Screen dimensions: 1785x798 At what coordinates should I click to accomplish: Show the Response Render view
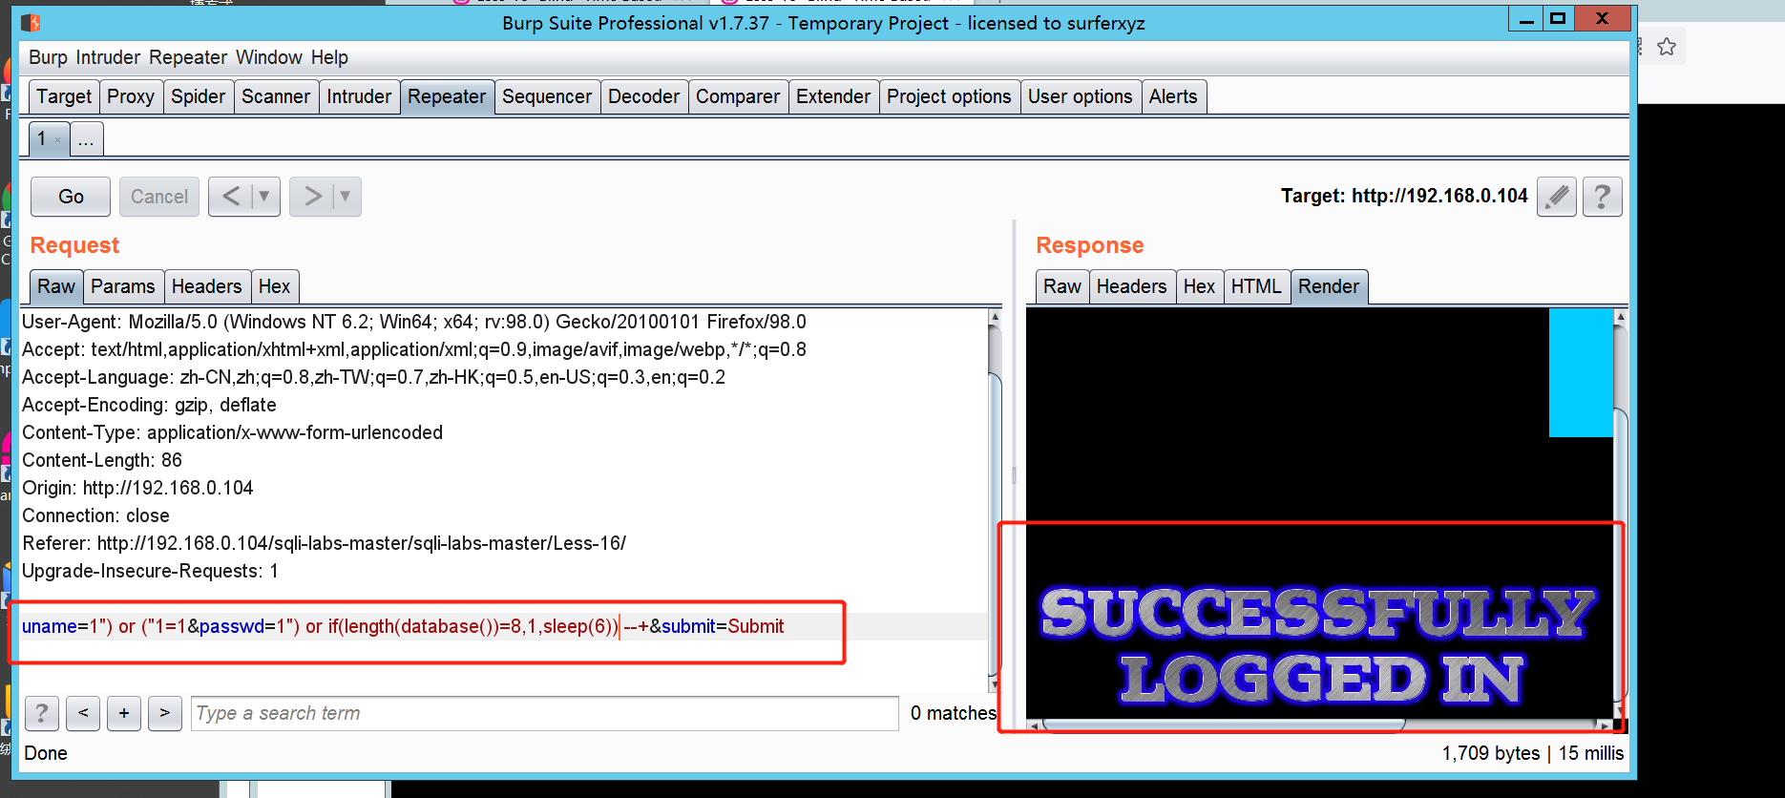(1329, 286)
